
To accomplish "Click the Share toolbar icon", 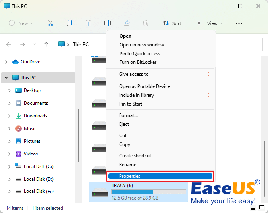I will tap(127, 23).
